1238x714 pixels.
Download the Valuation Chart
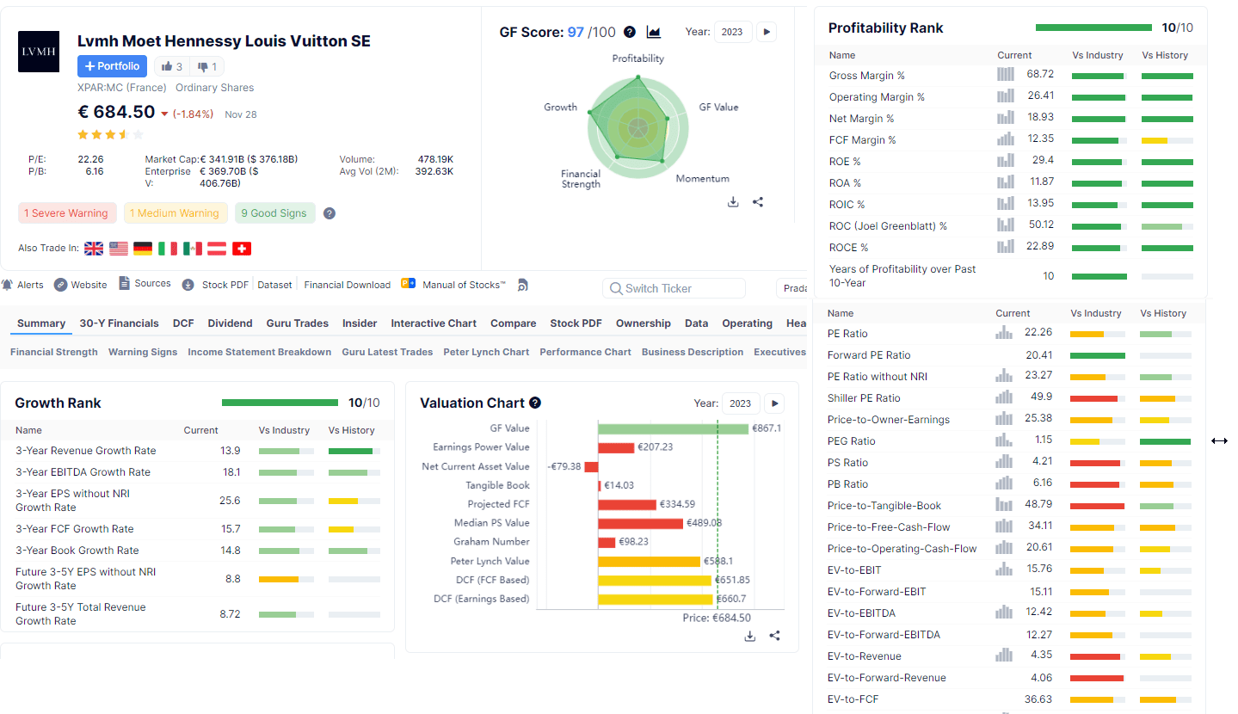pos(750,636)
